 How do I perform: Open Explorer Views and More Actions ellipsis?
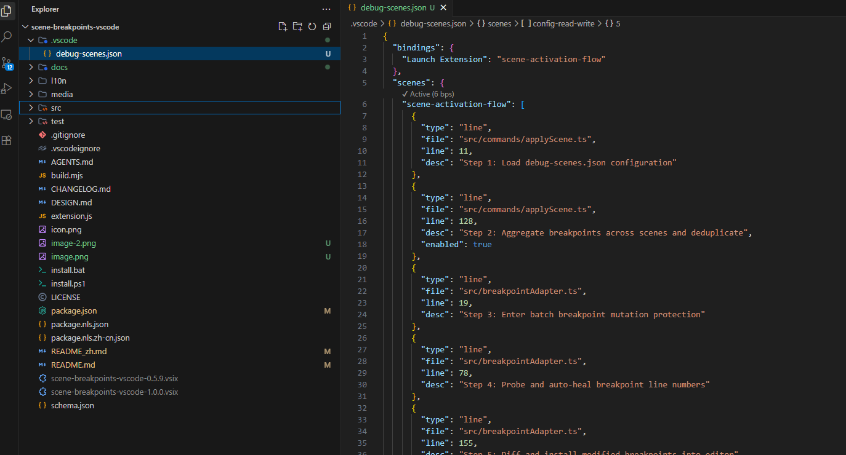coord(326,9)
